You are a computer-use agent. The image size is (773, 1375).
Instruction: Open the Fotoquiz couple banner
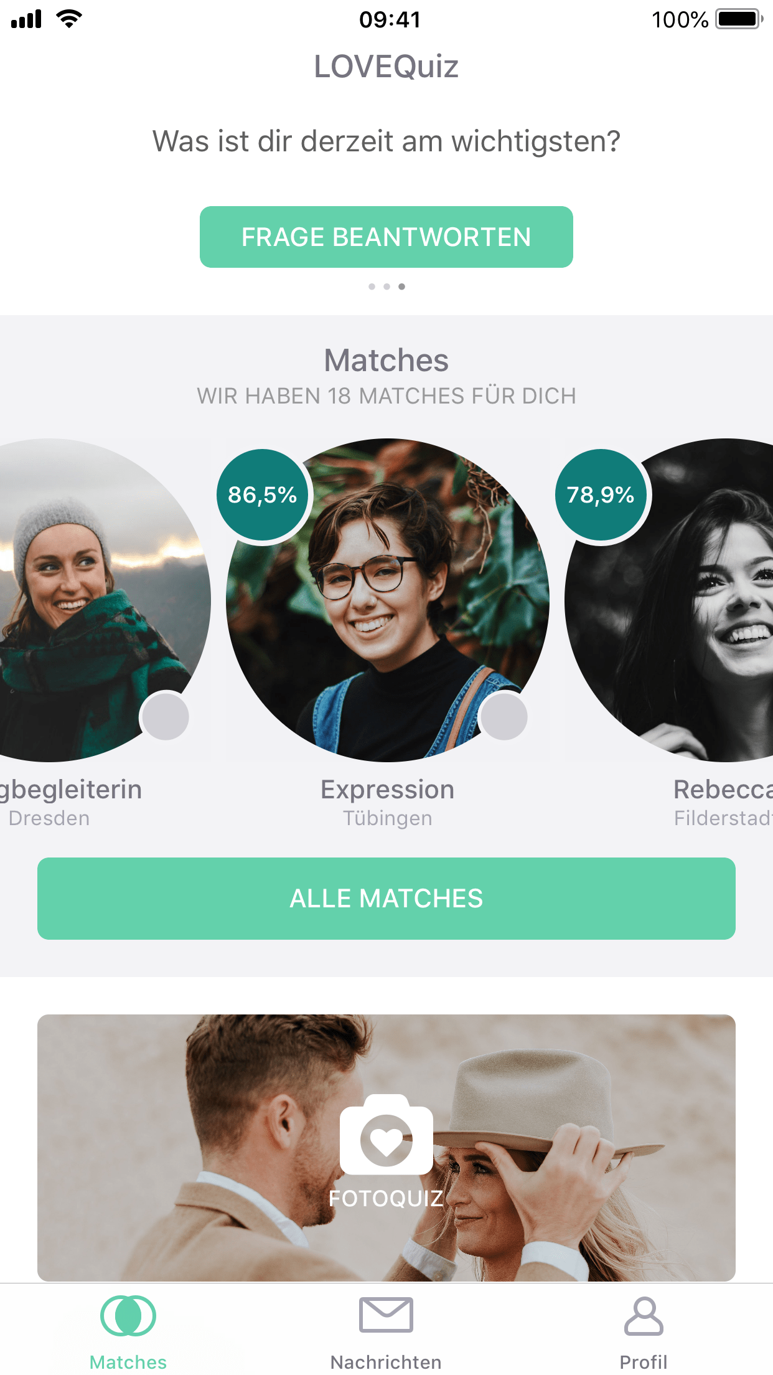pyautogui.click(x=386, y=1148)
